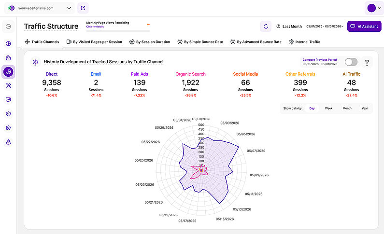The width and height of the screenshot is (384, 234).
Task: Show data by Week
Action: [x=328, y=109]
